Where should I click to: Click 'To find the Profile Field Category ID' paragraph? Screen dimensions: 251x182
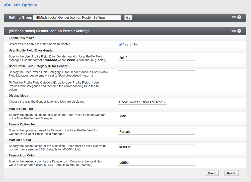coord(54,86)
